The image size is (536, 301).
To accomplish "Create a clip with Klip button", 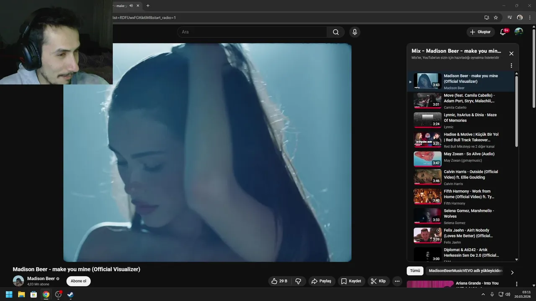I will [378, 281].
